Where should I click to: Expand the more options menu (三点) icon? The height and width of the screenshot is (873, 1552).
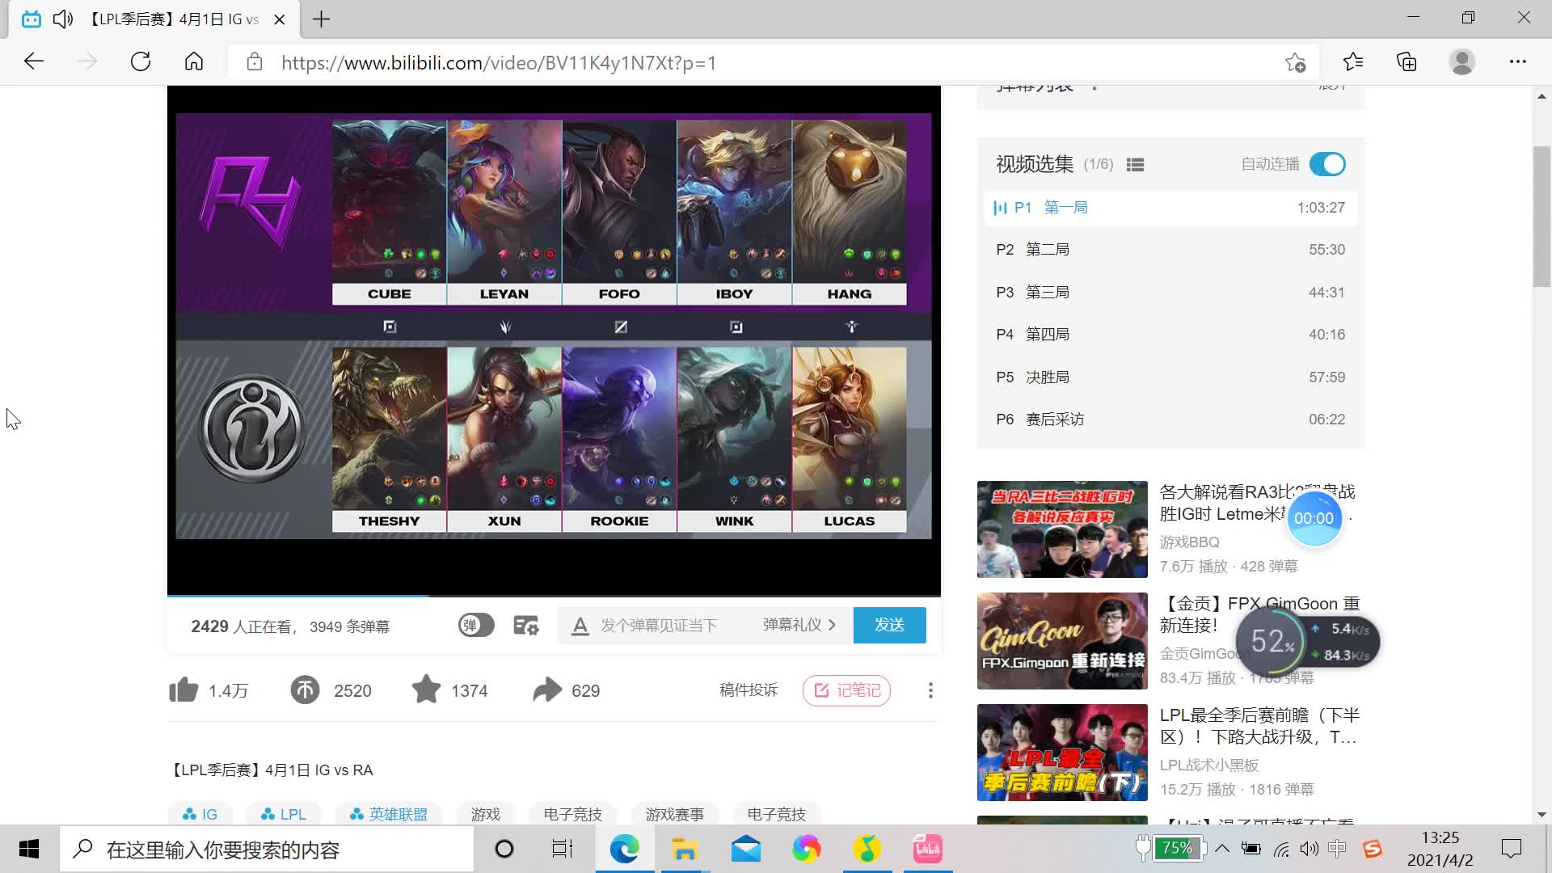pos(929,690)
